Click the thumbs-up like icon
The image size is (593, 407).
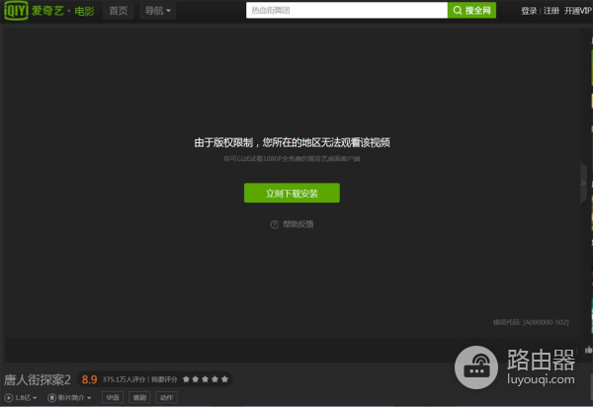coord(588,350)
